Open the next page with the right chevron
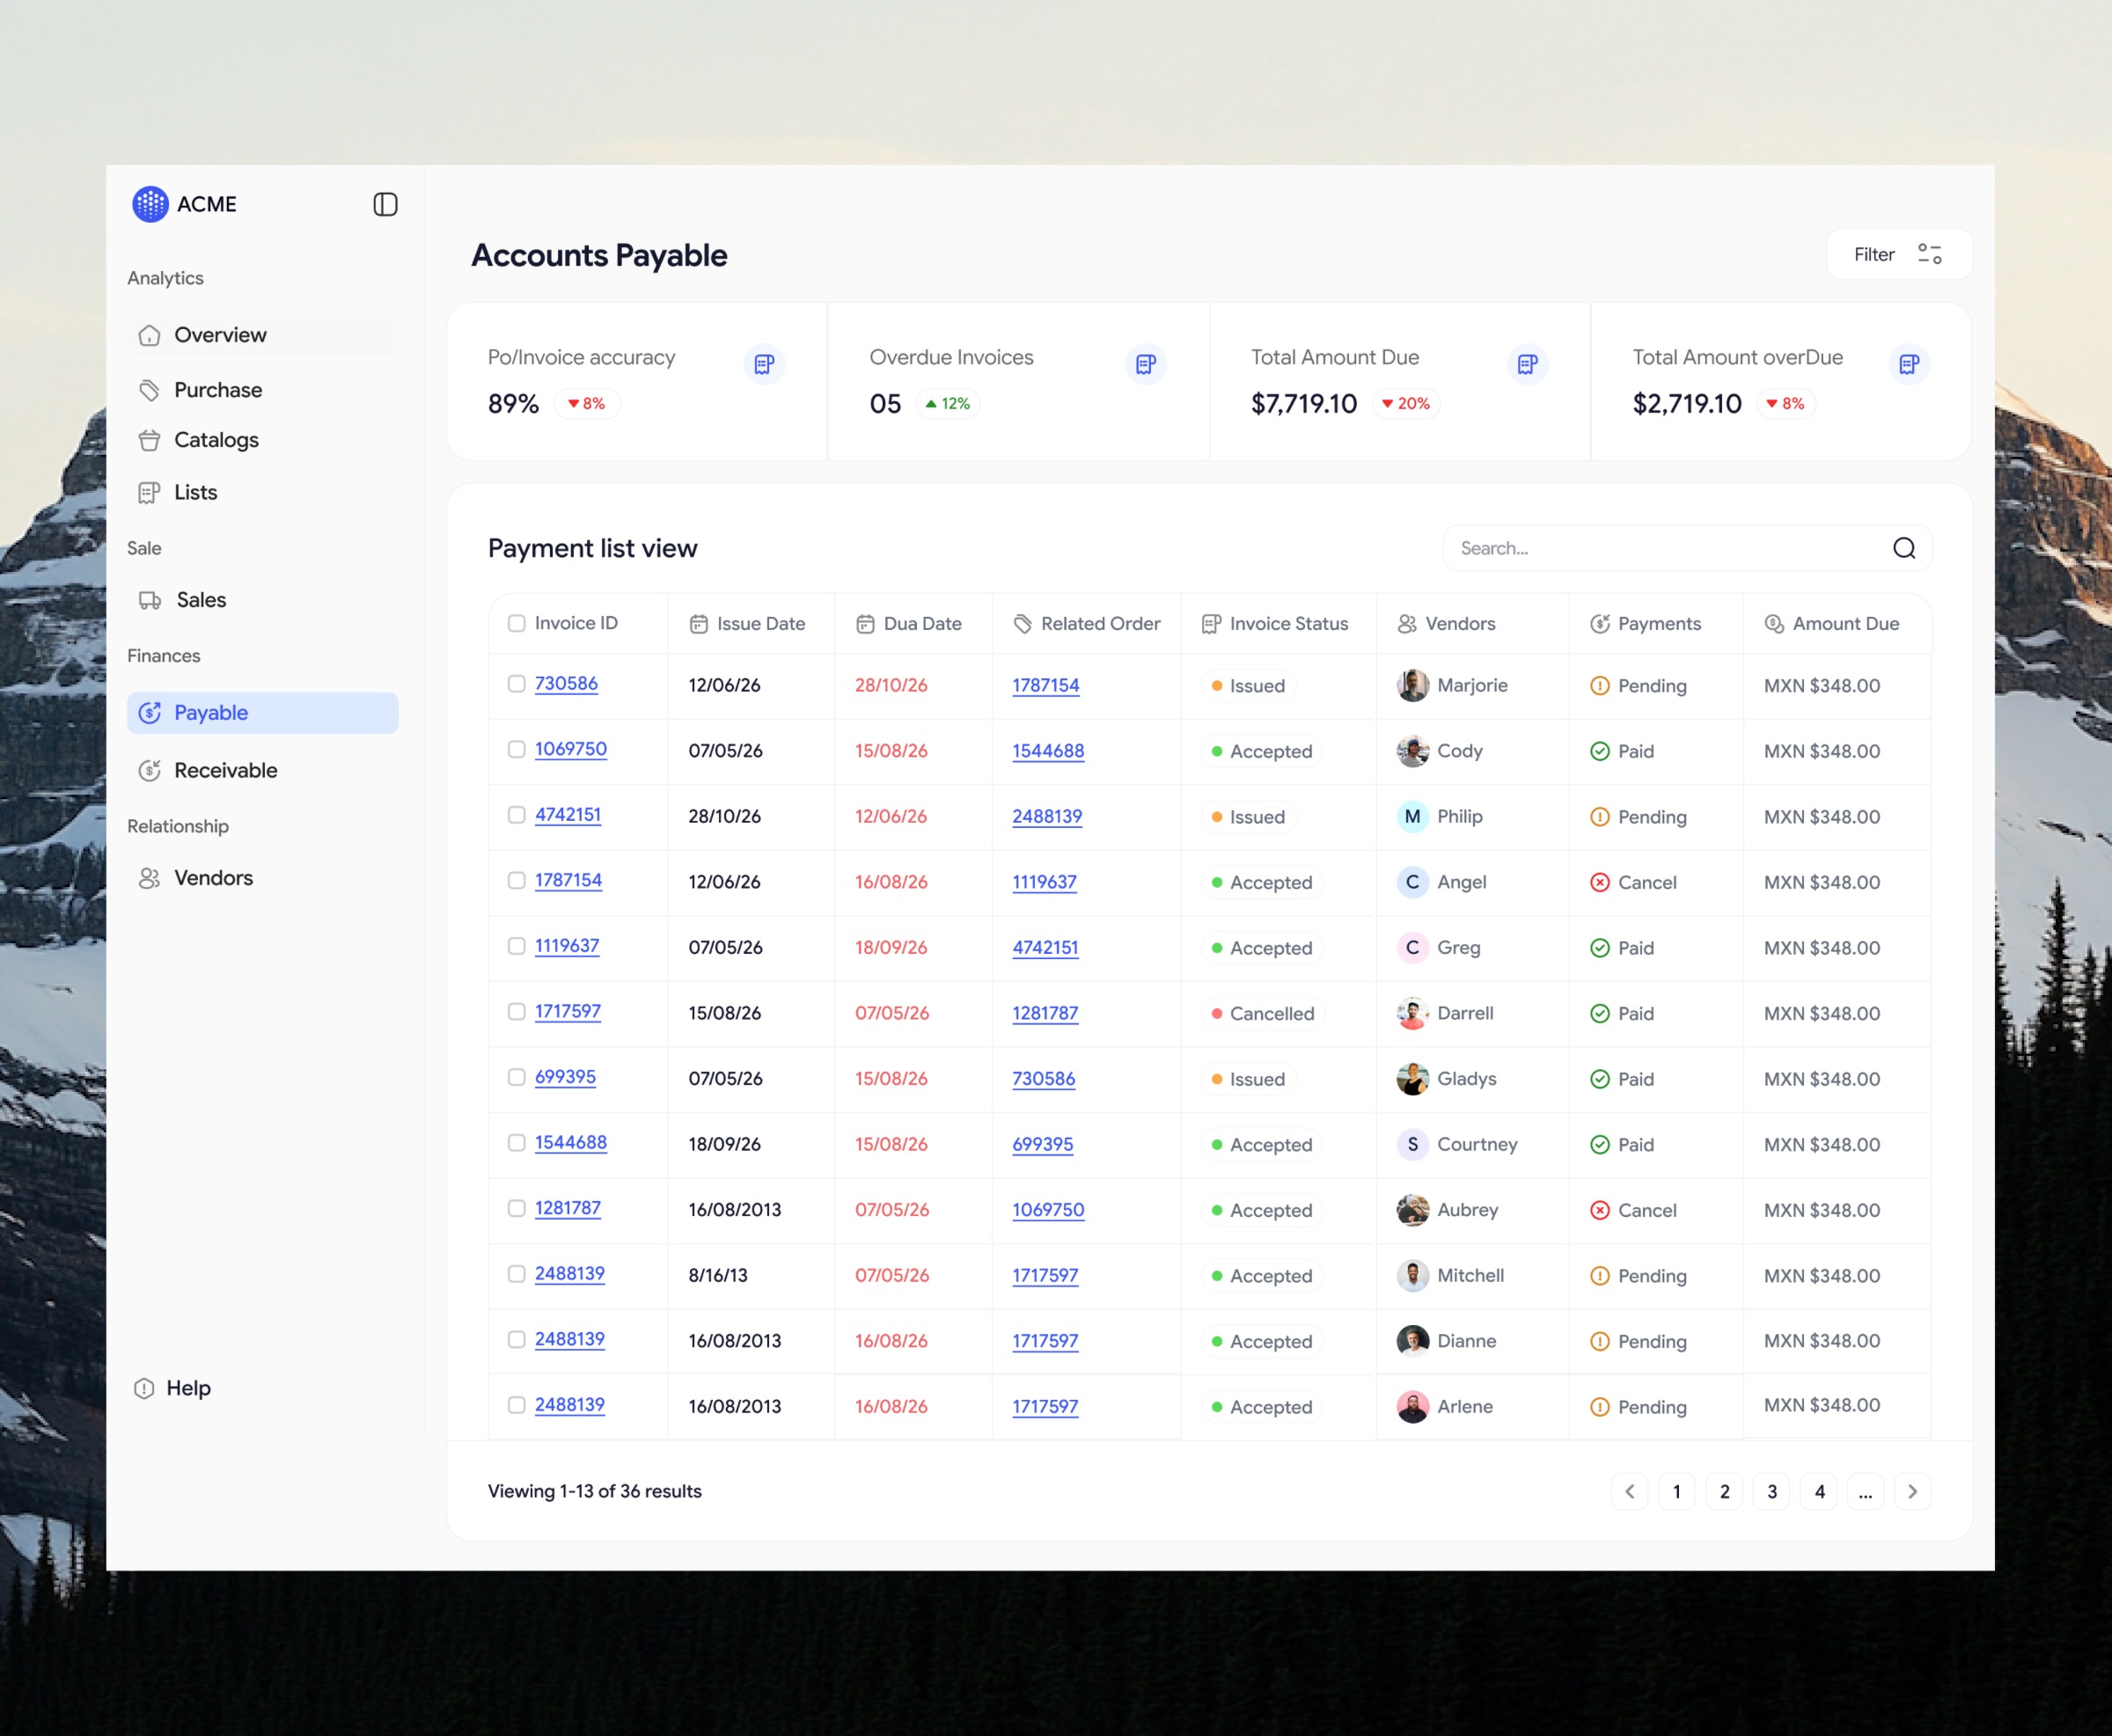The width and height of the screenshot is (2112, 1736). (1911, 1491)
